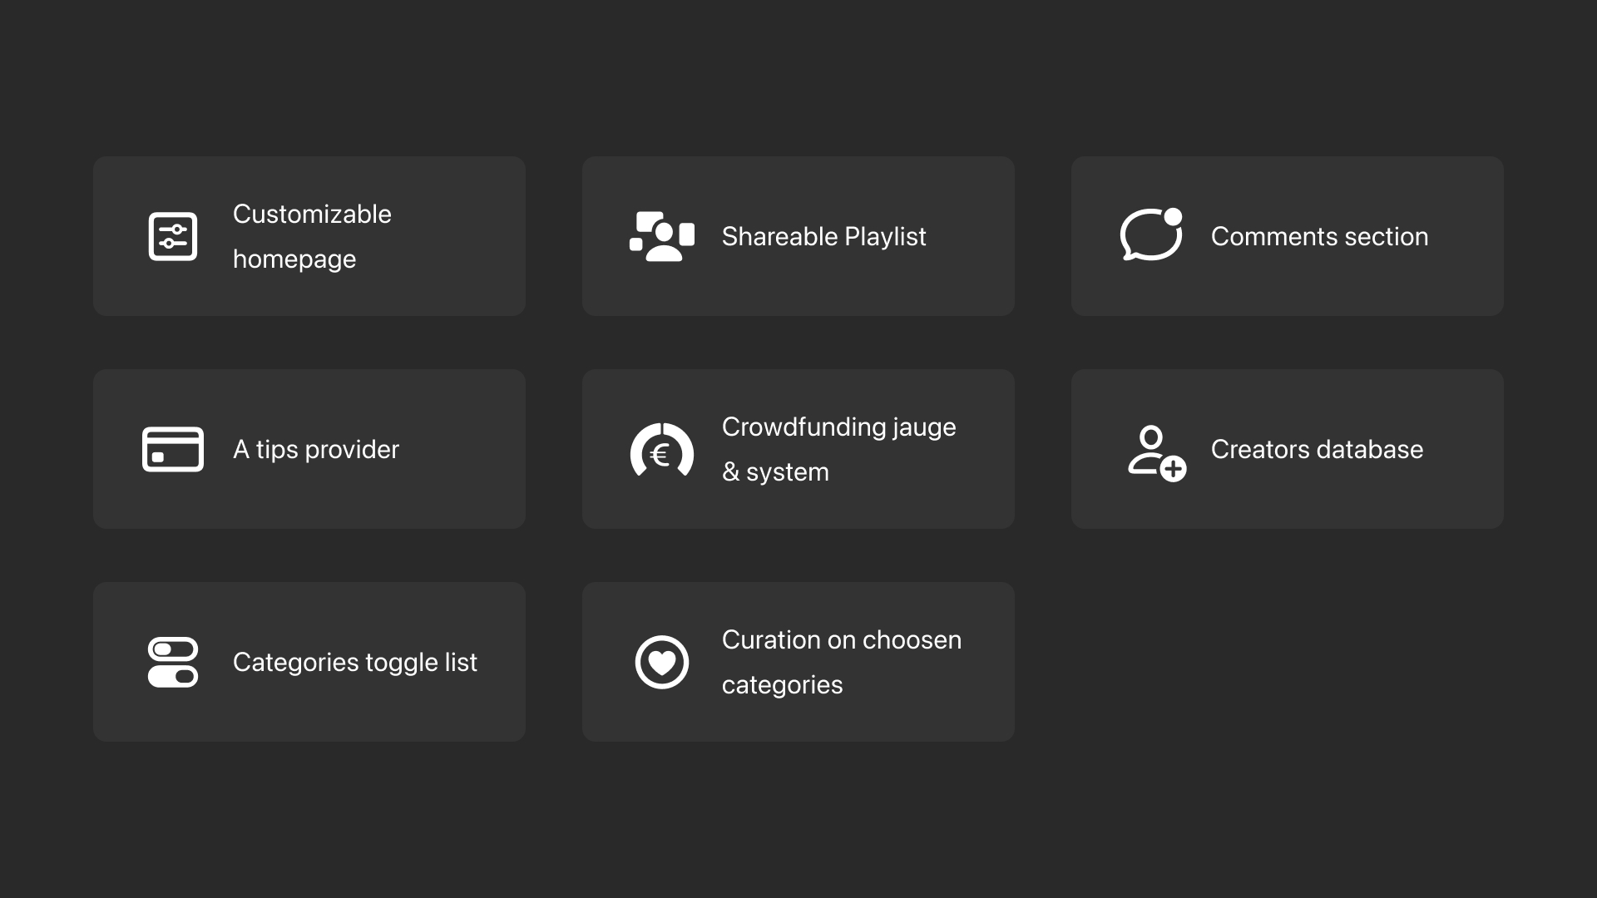Select the "Shareable Playlist" text
The width and height of the screenshot is (1597, 898).
pos(823,236)
